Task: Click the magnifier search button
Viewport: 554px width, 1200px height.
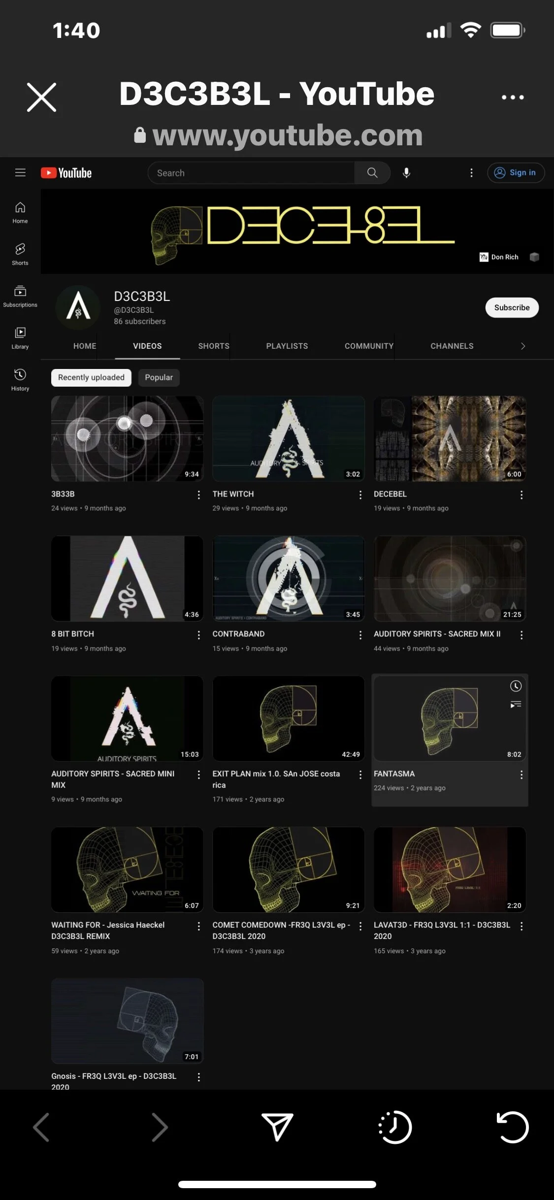Action: pyautogui.click(x=372, y=173)
